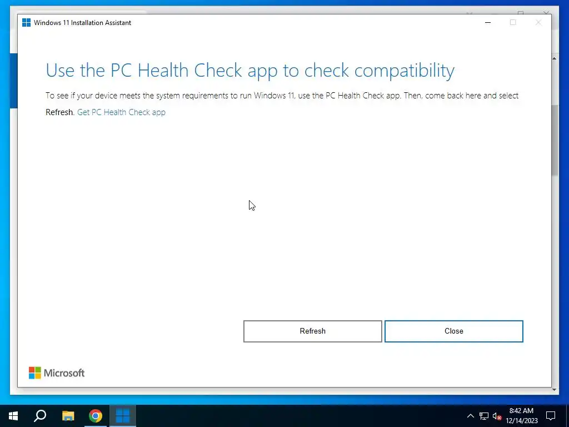Open the network status tray icon

pyautogui.click(x=484, y=416)
